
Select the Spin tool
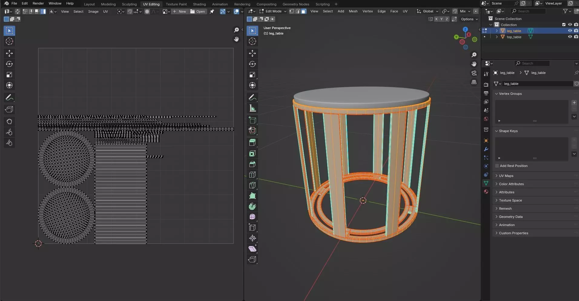[252, 206]
